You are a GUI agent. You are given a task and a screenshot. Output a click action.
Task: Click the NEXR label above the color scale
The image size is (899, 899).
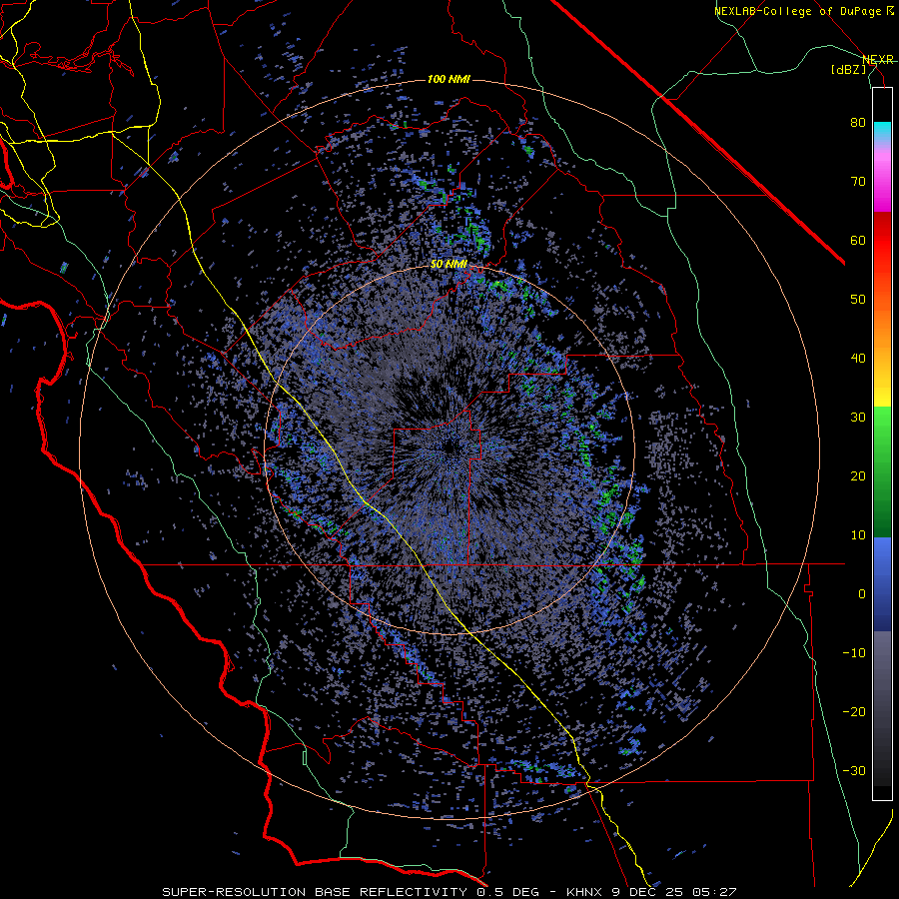pyautogui.click(x=878, y=60)
